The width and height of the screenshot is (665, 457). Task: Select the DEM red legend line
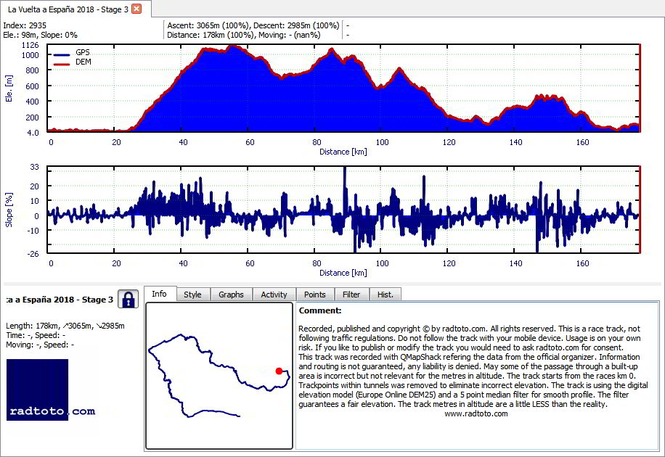62,65
